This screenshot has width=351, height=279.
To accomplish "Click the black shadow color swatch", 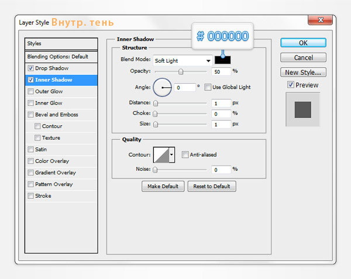I will pos(222,60).
